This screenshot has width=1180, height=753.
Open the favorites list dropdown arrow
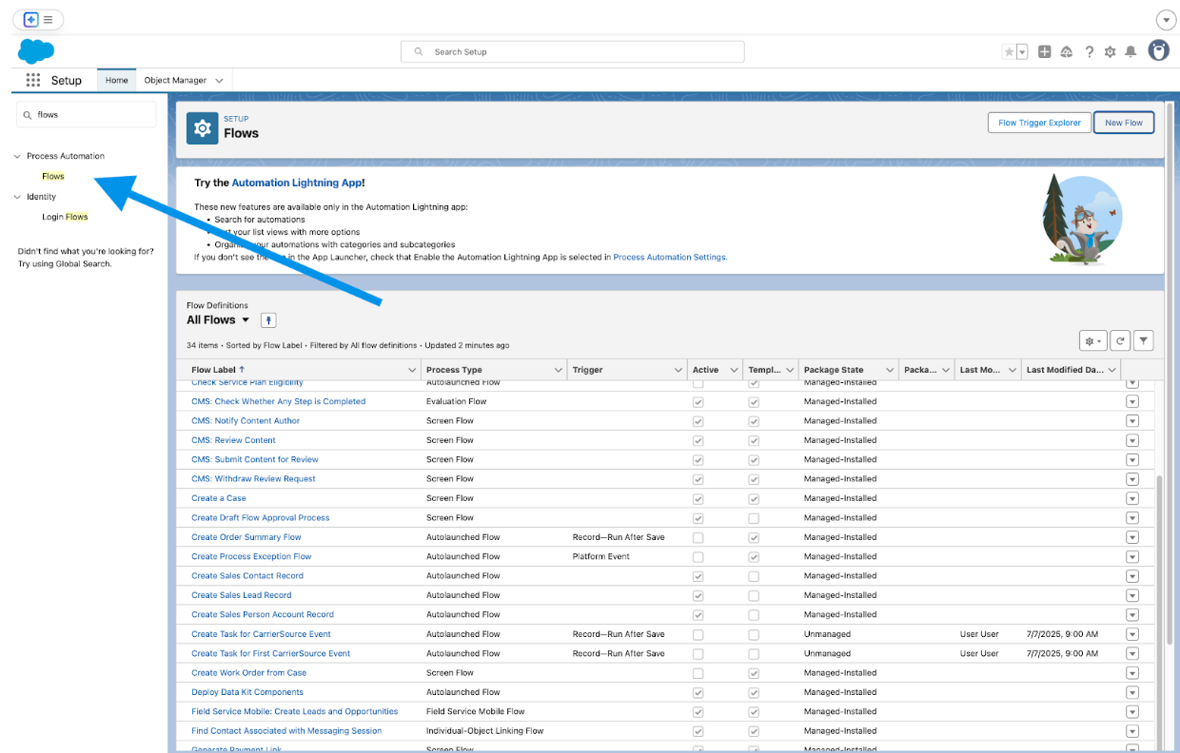click(x=1022, y=52)
